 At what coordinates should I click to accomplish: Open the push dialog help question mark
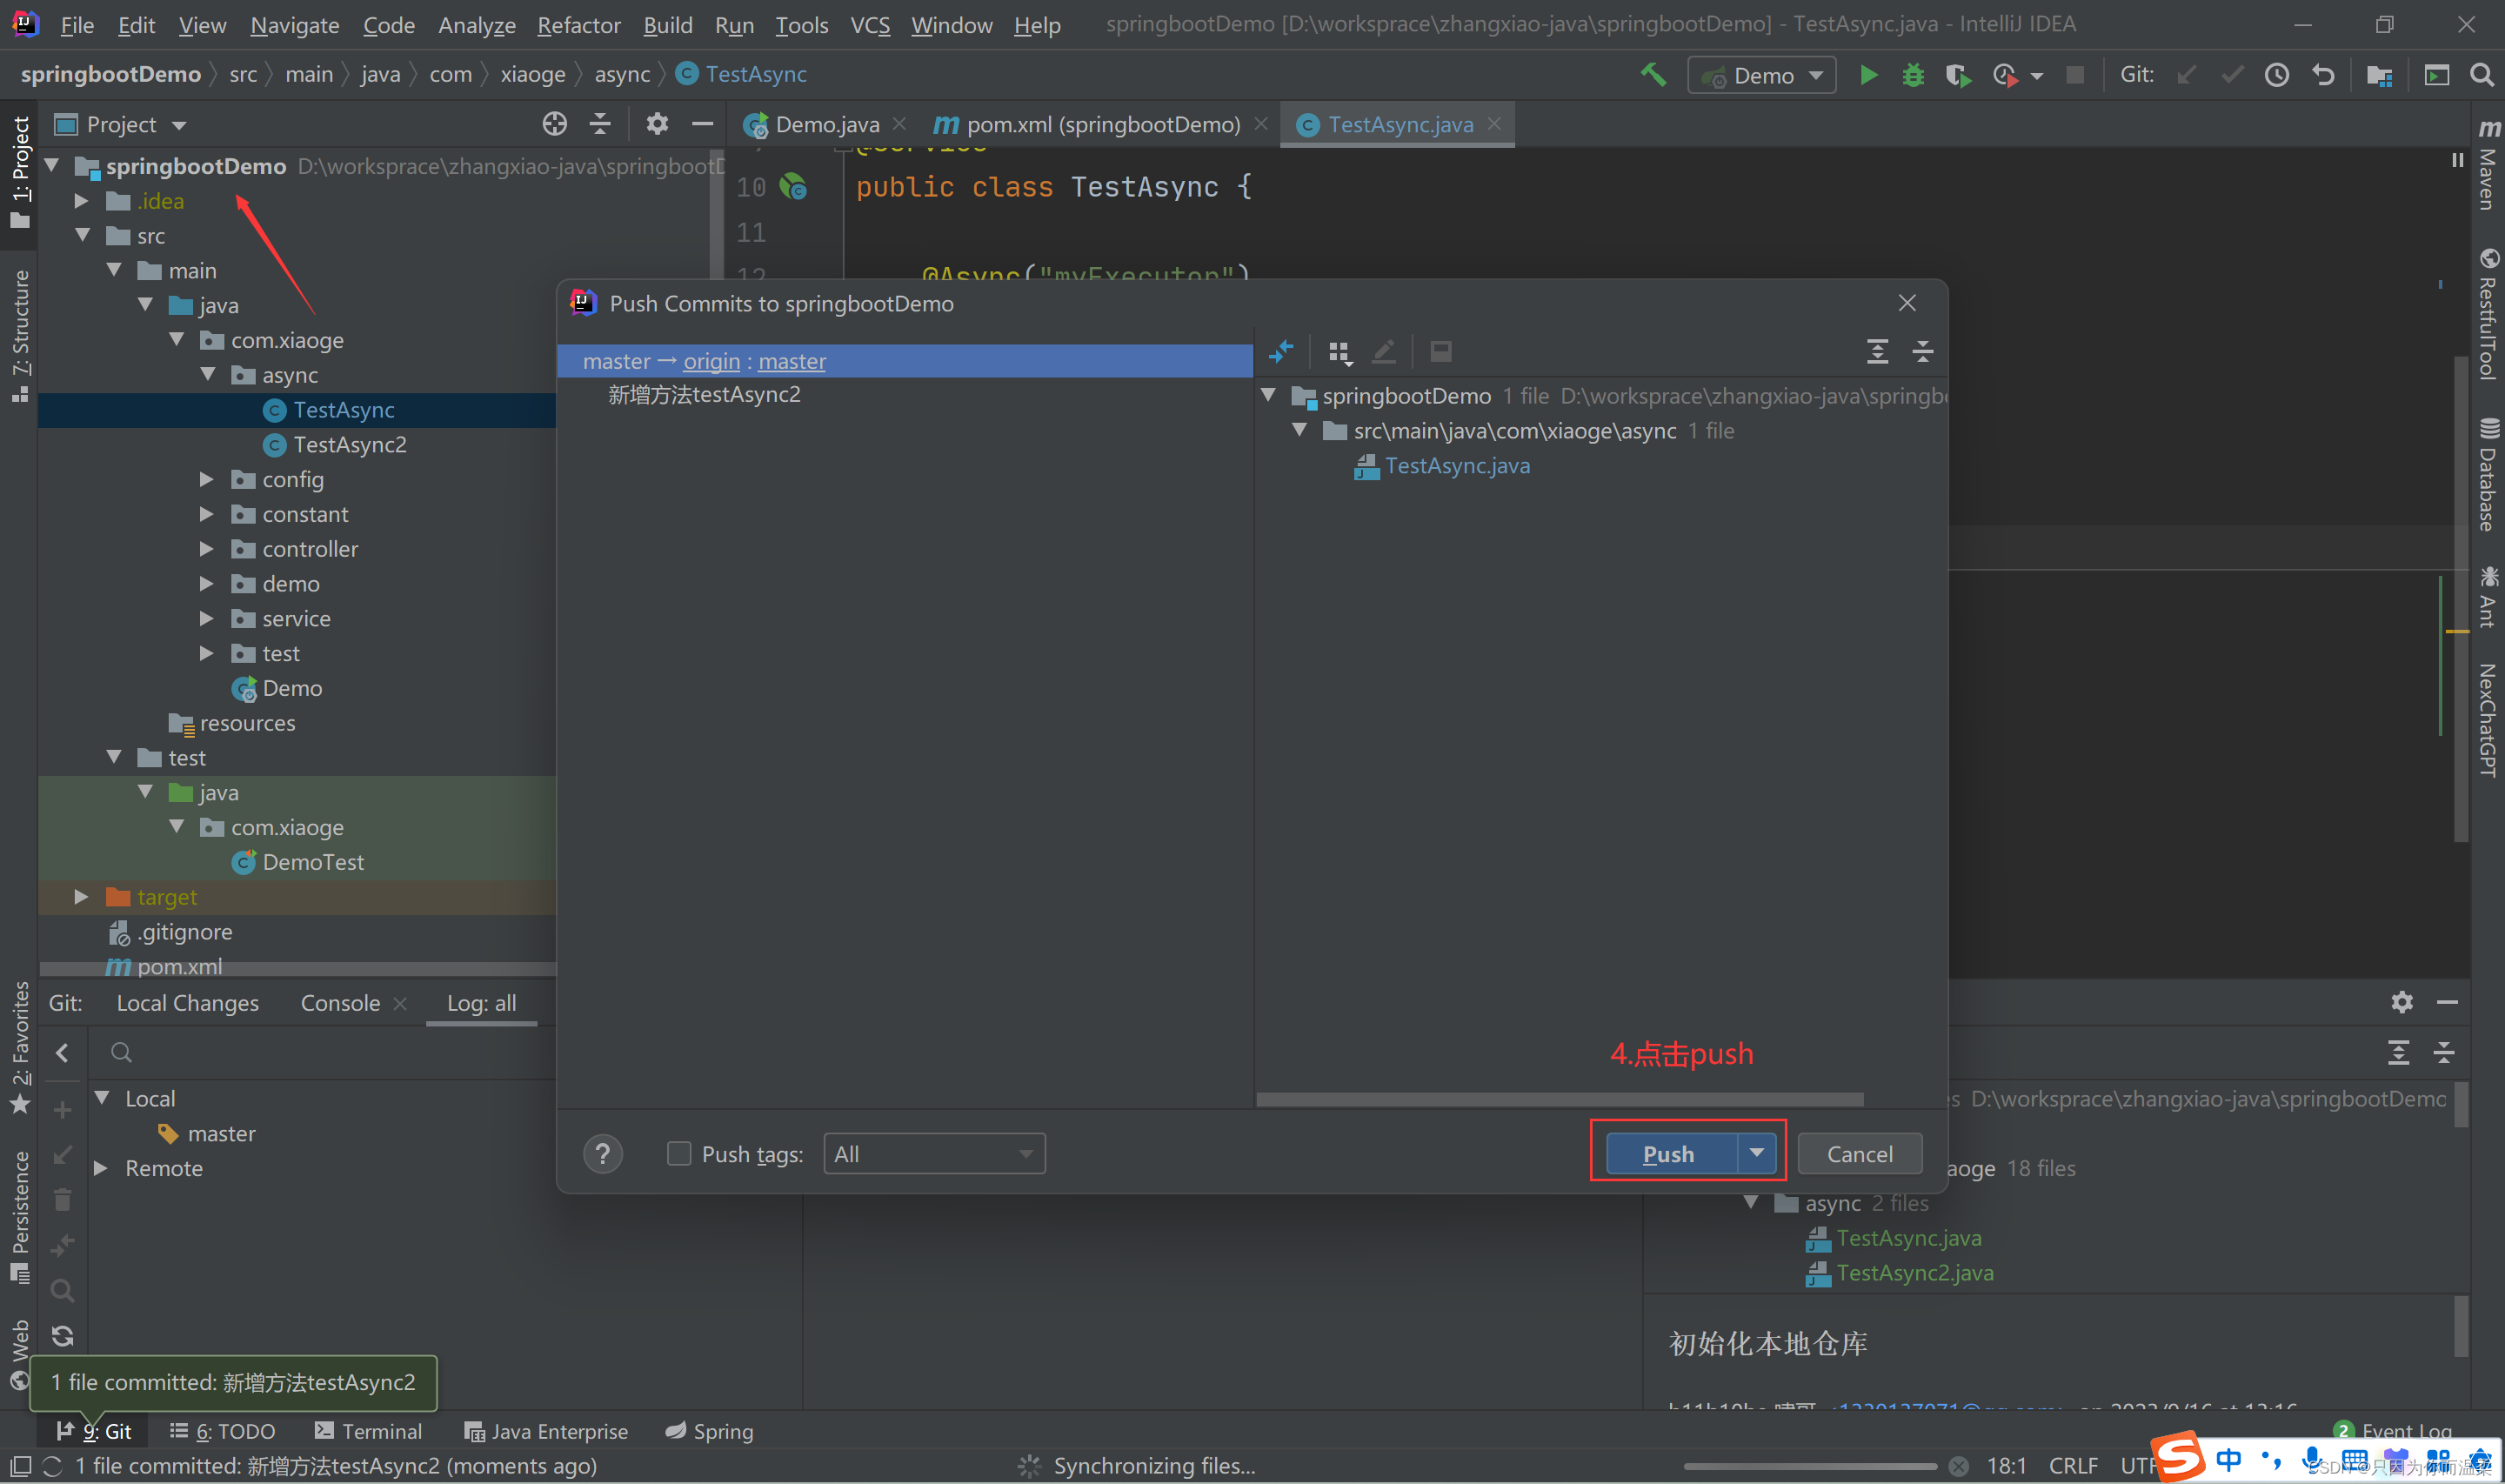point(602,1154)
